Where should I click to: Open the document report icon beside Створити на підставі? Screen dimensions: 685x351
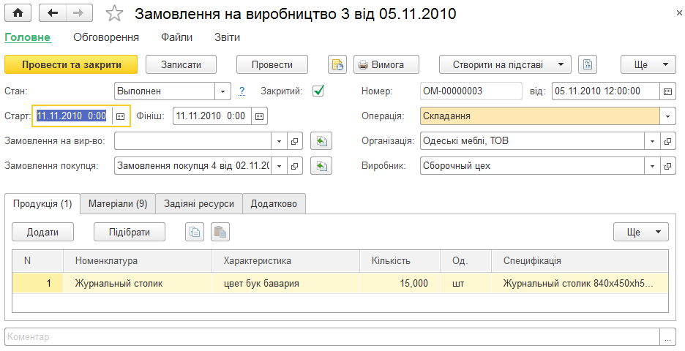pyautogui.click(x=588, y=64)
